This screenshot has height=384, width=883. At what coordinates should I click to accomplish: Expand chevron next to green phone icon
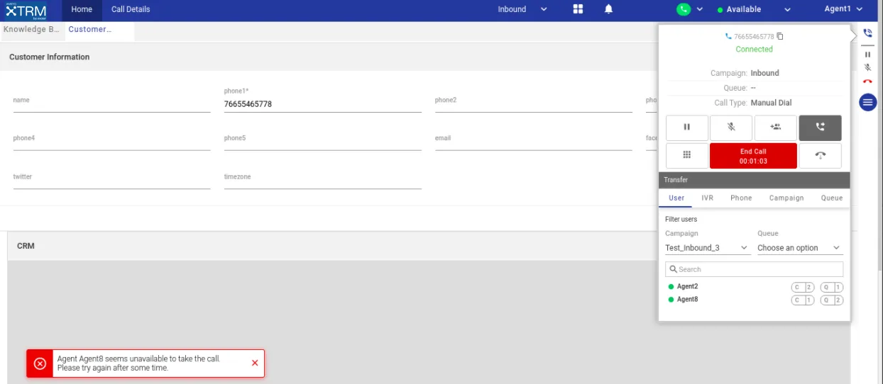pyautogui.click(x=699, y=9)
